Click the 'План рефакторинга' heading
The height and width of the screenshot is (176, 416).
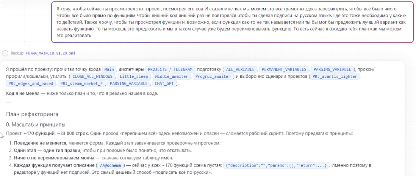point(32,114)
